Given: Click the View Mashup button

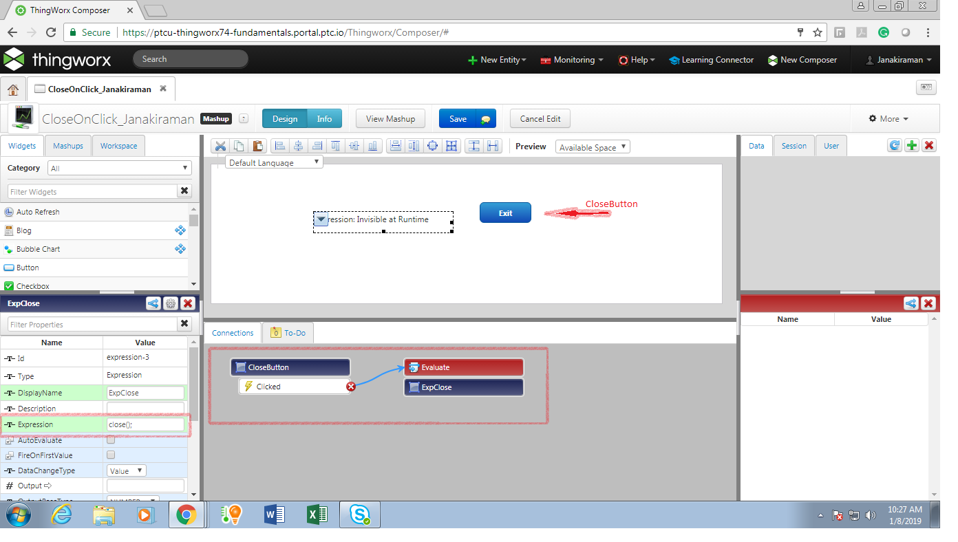Looking at the screenshot, I should [x=390, y=118].
